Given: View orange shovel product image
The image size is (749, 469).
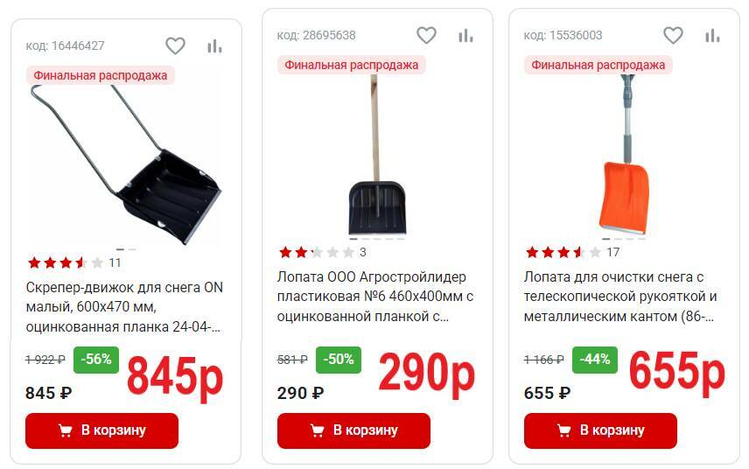Looking at the screenshot, I should [x=624, y=155].
